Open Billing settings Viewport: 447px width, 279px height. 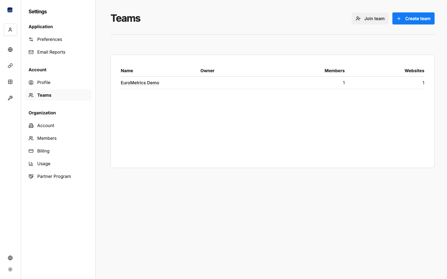[x=58, y=151]
